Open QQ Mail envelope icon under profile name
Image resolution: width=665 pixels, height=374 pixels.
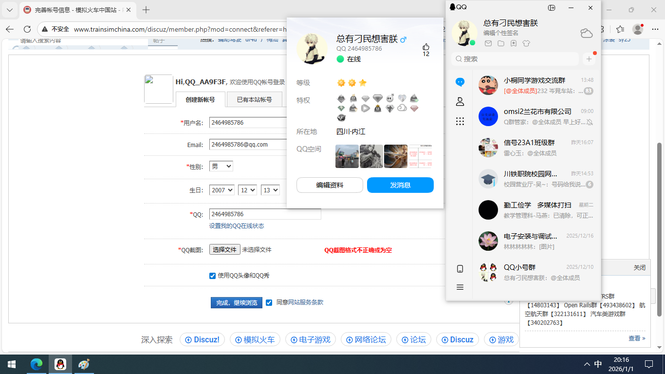(488, 43)
